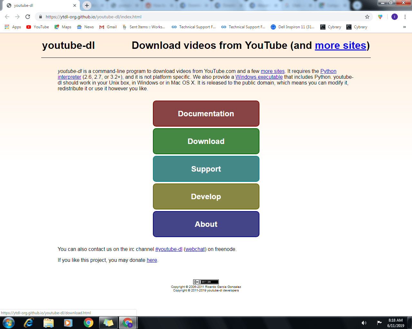412x329 pixels.
Task: Reload the page with the refresh icon
Action: [28, 17]
